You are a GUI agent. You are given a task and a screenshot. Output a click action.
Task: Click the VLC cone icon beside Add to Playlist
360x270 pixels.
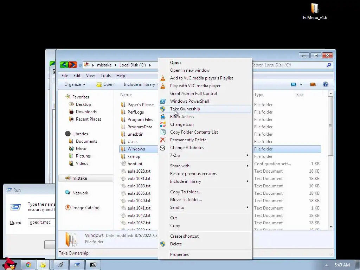pyautogui.click(x=163, y=78)
